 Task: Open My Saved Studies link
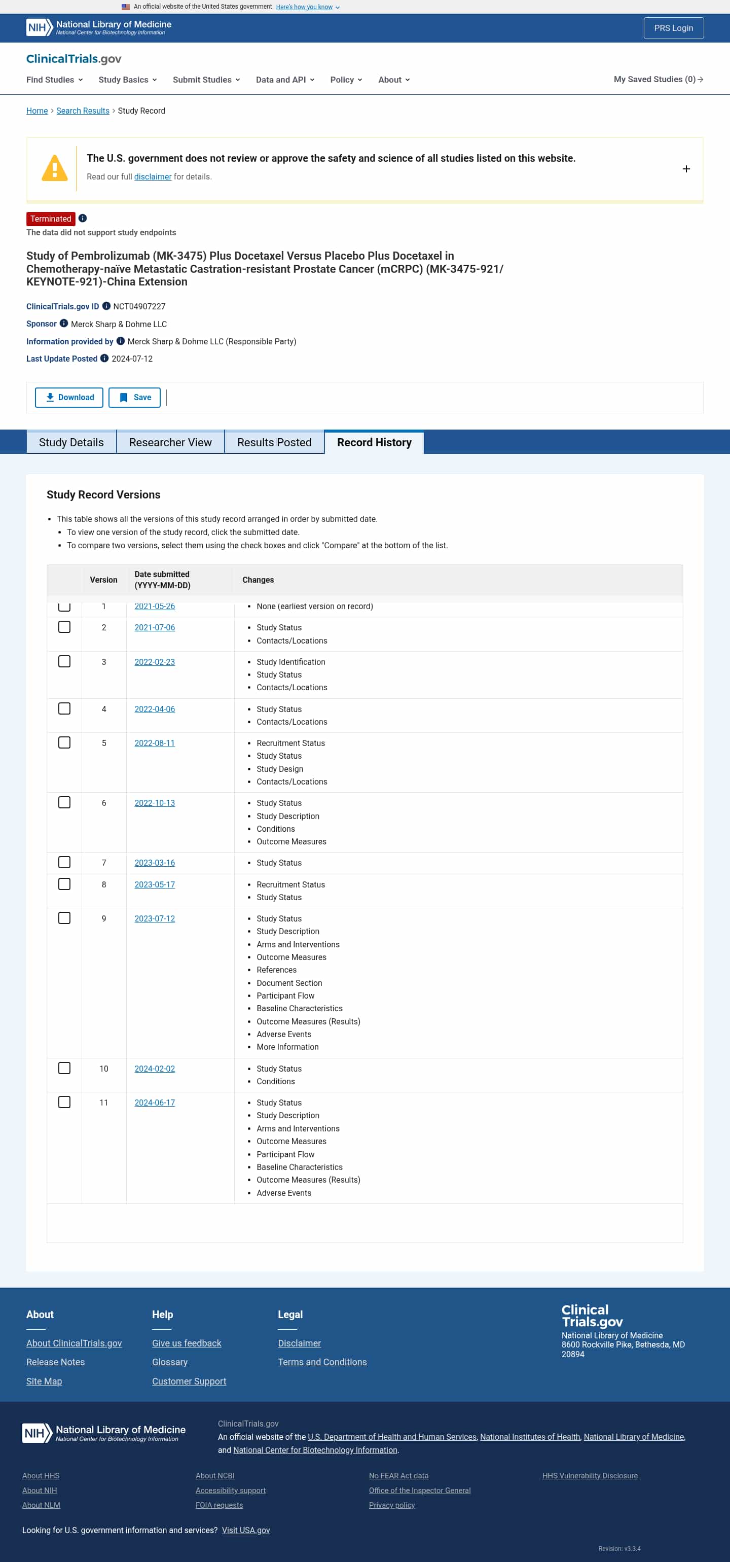pos(659,80)
